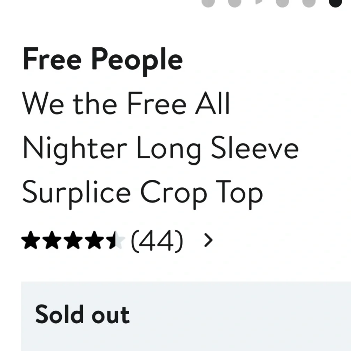This screenshot has height=351, width=351.
Task: Click the fourth star icon
Action: [95, 239]
